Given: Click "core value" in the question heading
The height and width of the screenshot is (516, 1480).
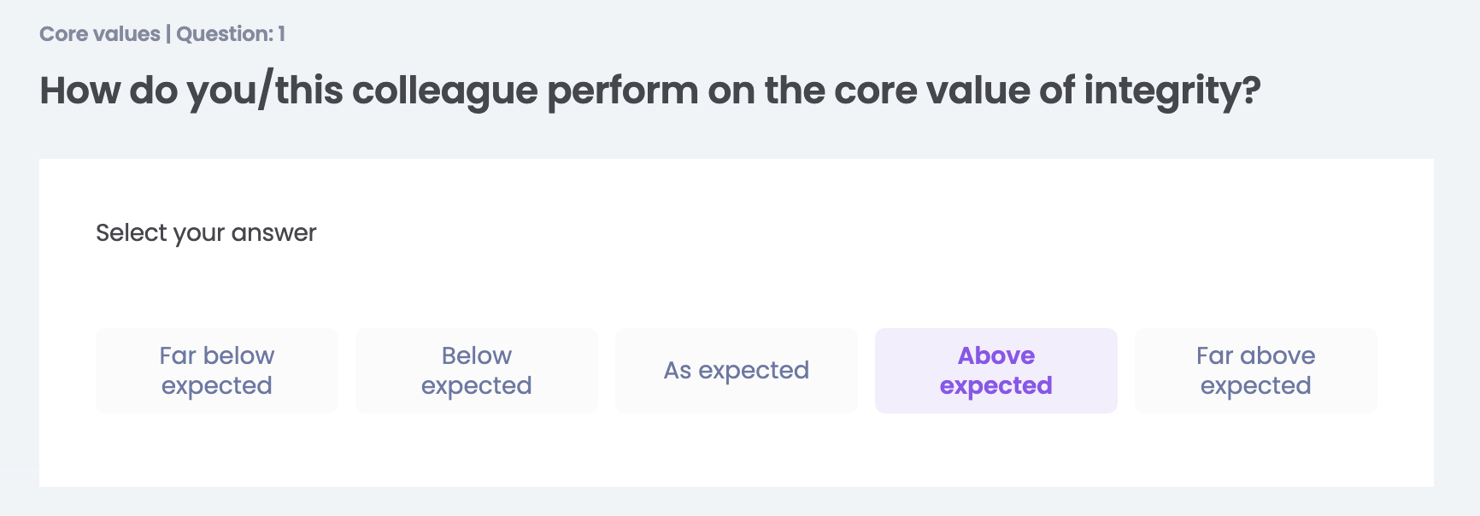Looking at the screenshot, I should click(x=932, y=91).
